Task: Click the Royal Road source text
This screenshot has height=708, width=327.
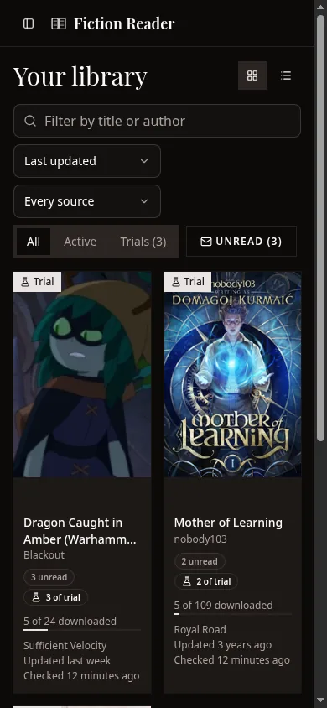Action: 200,629
